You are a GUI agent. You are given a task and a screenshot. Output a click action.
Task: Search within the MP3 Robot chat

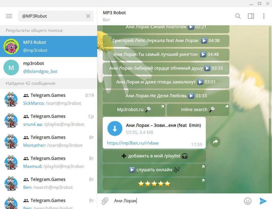[x=238, y=16]
